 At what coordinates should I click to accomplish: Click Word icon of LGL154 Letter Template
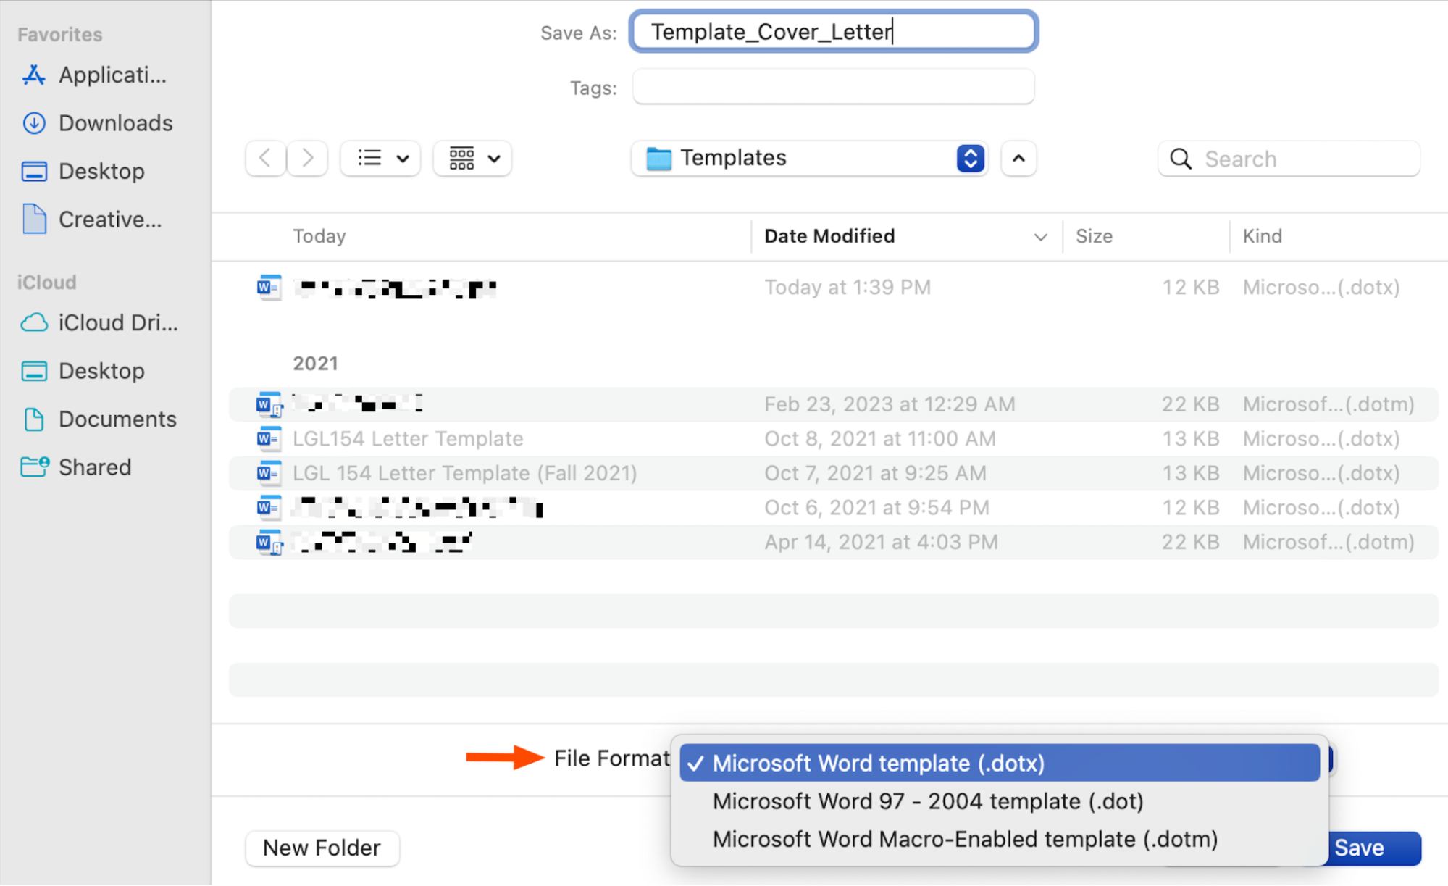pyautogui.click(x=269, y=439)
